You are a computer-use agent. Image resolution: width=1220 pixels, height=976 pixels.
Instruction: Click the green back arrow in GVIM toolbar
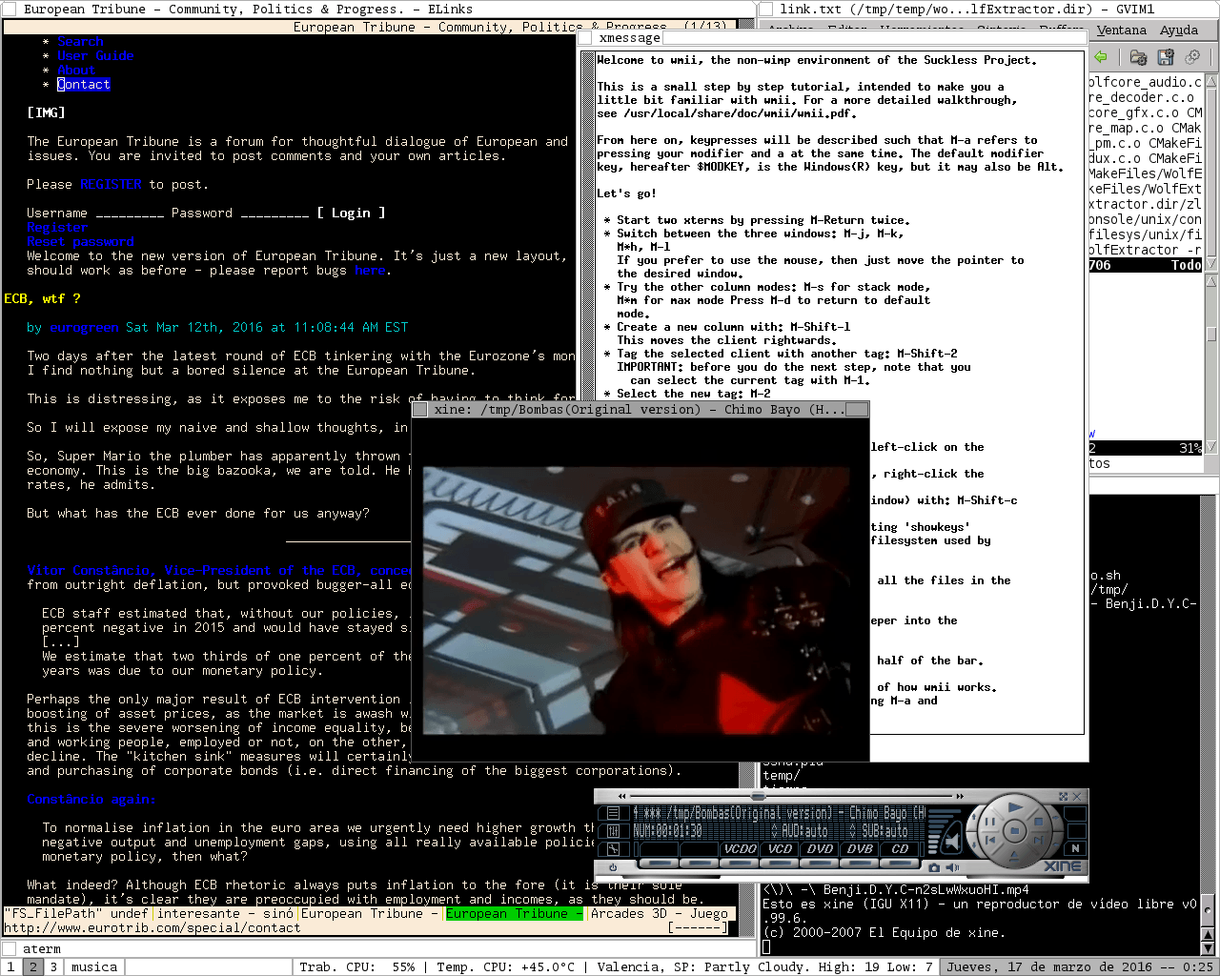[x=1101, y=57]
